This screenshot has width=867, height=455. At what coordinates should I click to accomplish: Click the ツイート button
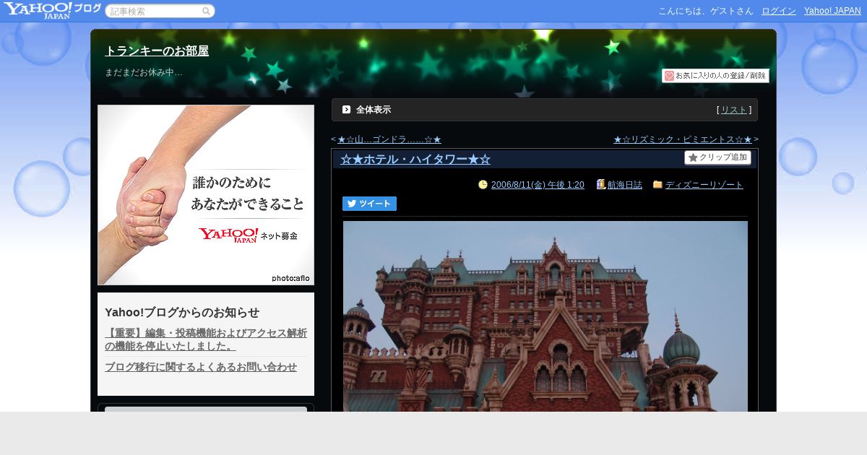pyautogui.click(x=369, y=204)
